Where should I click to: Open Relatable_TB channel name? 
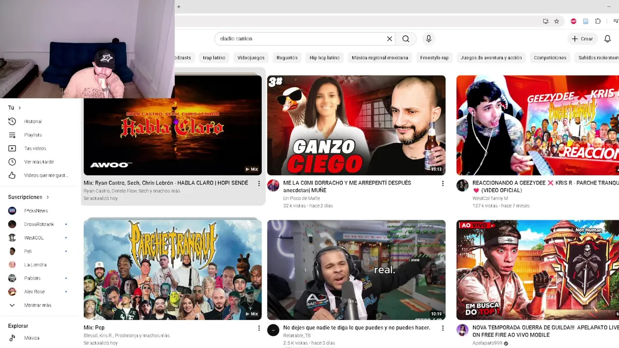[297, 335]
